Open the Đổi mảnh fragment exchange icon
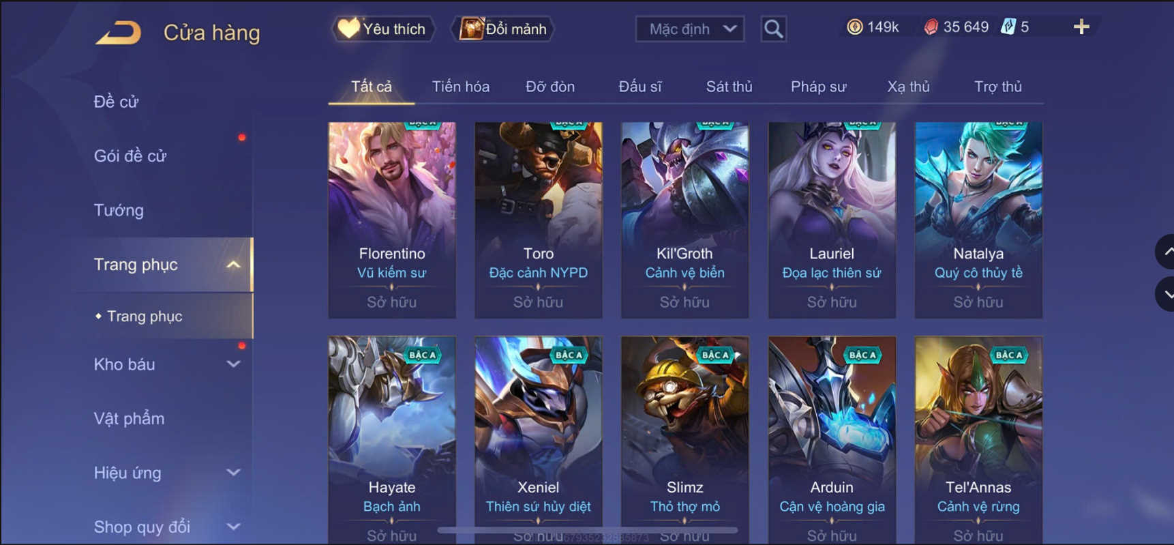The image size is (1174, 545). [471, 29]
